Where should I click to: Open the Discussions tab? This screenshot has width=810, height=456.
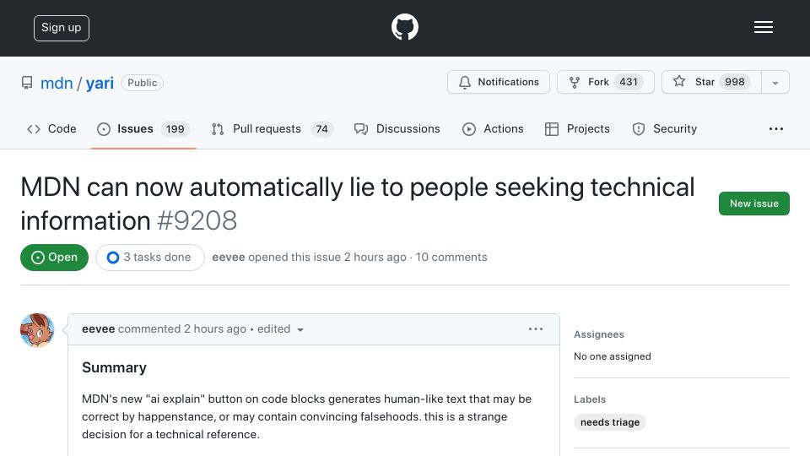point(397,128)
